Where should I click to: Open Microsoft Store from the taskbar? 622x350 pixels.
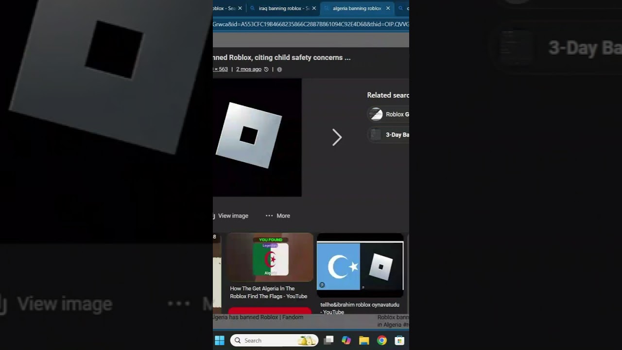(x=399, y=340)
